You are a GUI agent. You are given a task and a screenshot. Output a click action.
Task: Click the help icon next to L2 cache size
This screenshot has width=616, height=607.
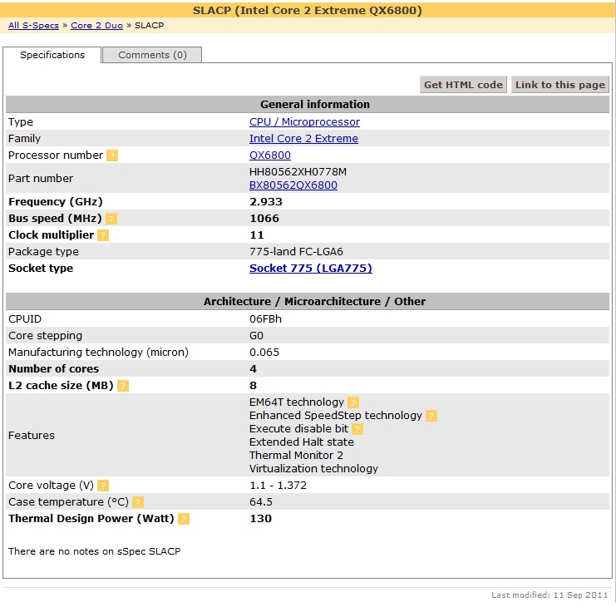pyautogui.click(x=123, y=386)
